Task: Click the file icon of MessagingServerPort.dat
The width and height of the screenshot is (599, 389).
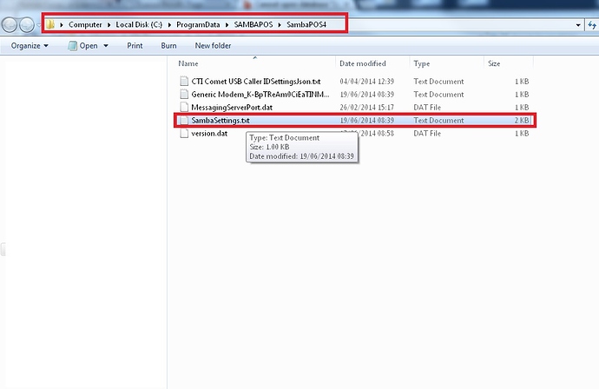Action: click(x=184, y=107)
